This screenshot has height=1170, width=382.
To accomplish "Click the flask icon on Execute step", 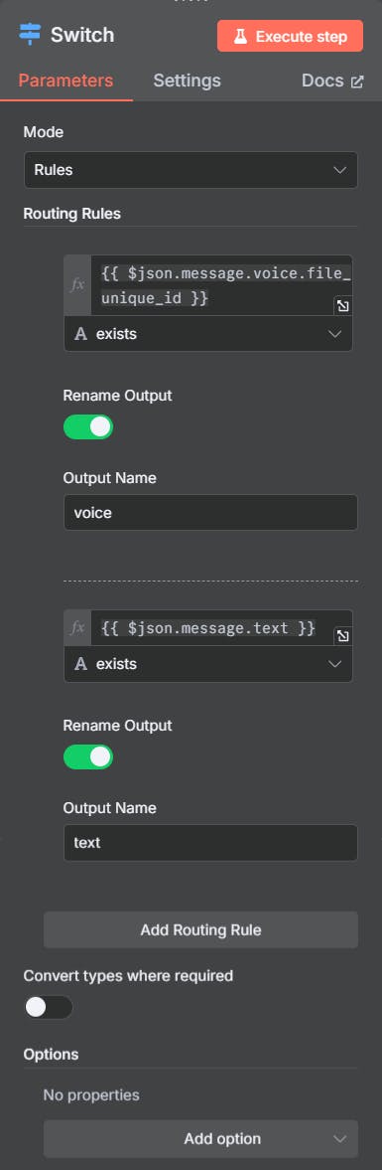I will point(240,36).
